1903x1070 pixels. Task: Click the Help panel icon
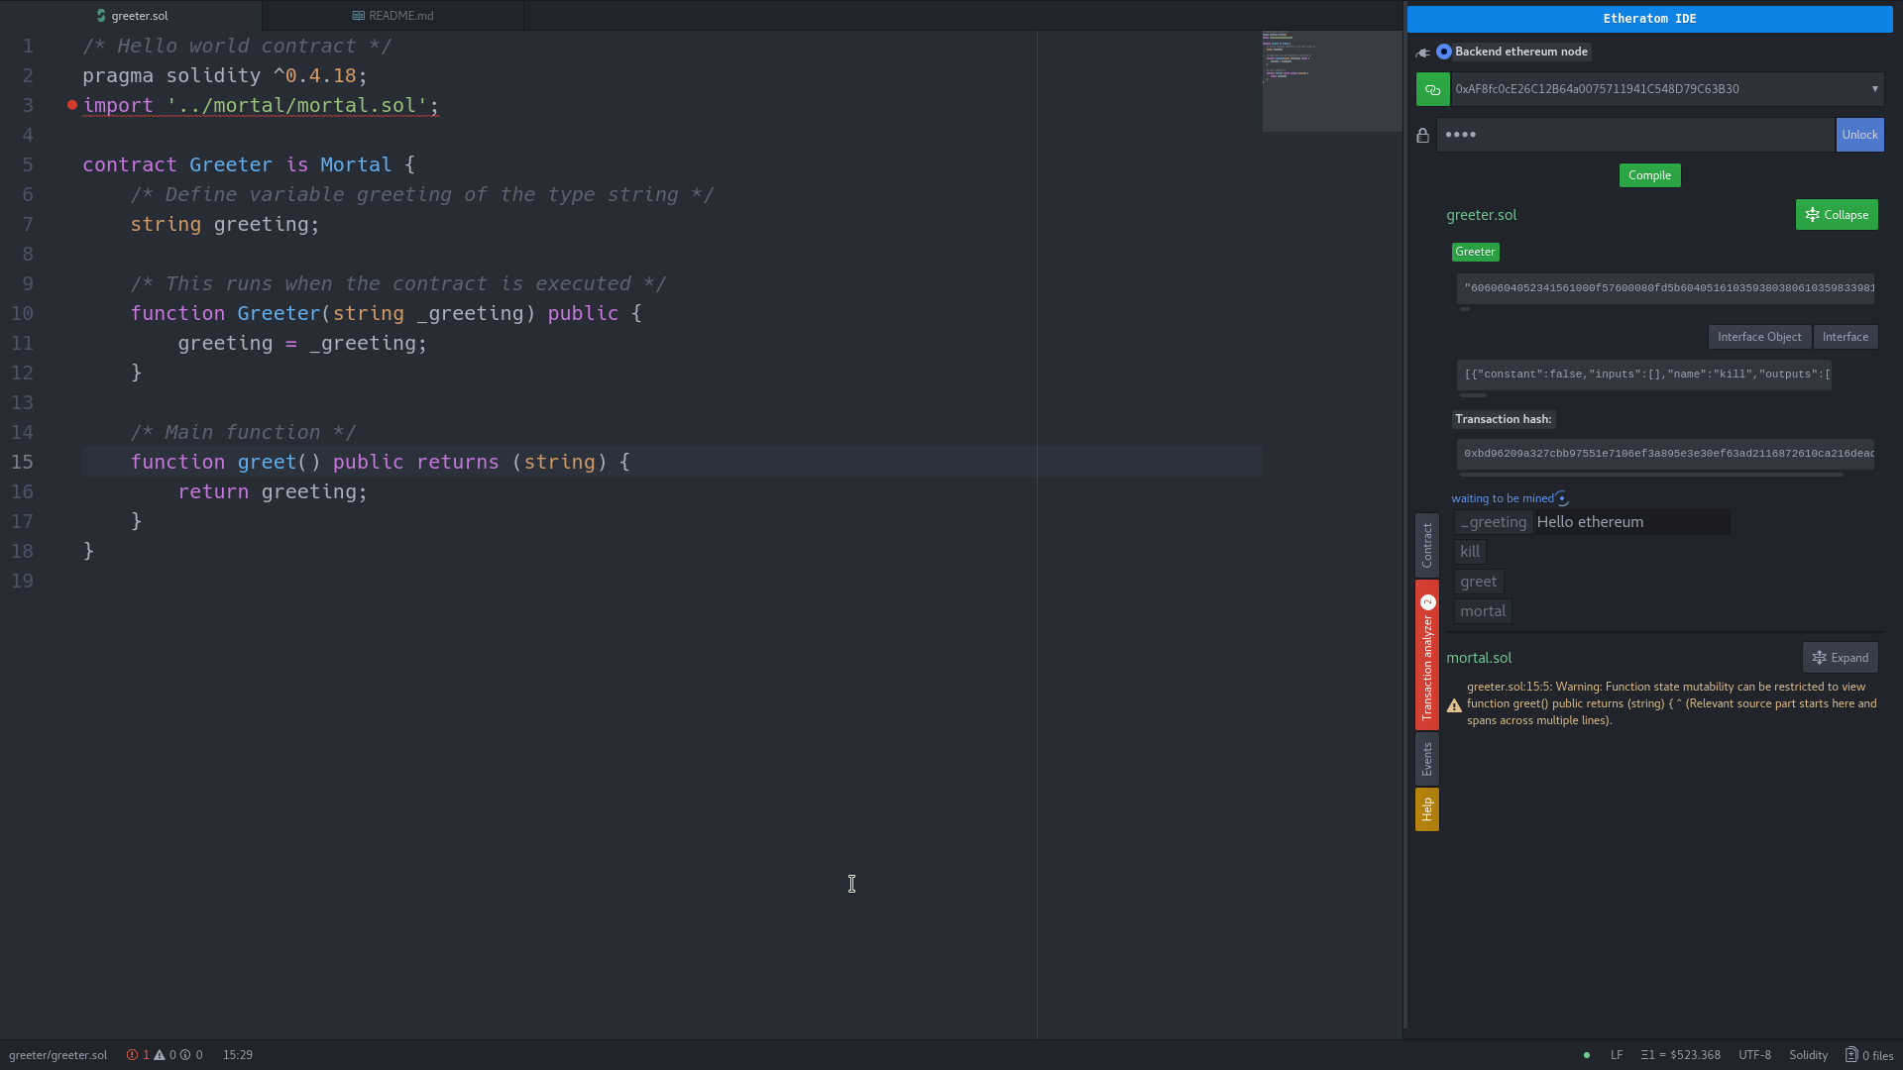click(x=1427, y=807)
